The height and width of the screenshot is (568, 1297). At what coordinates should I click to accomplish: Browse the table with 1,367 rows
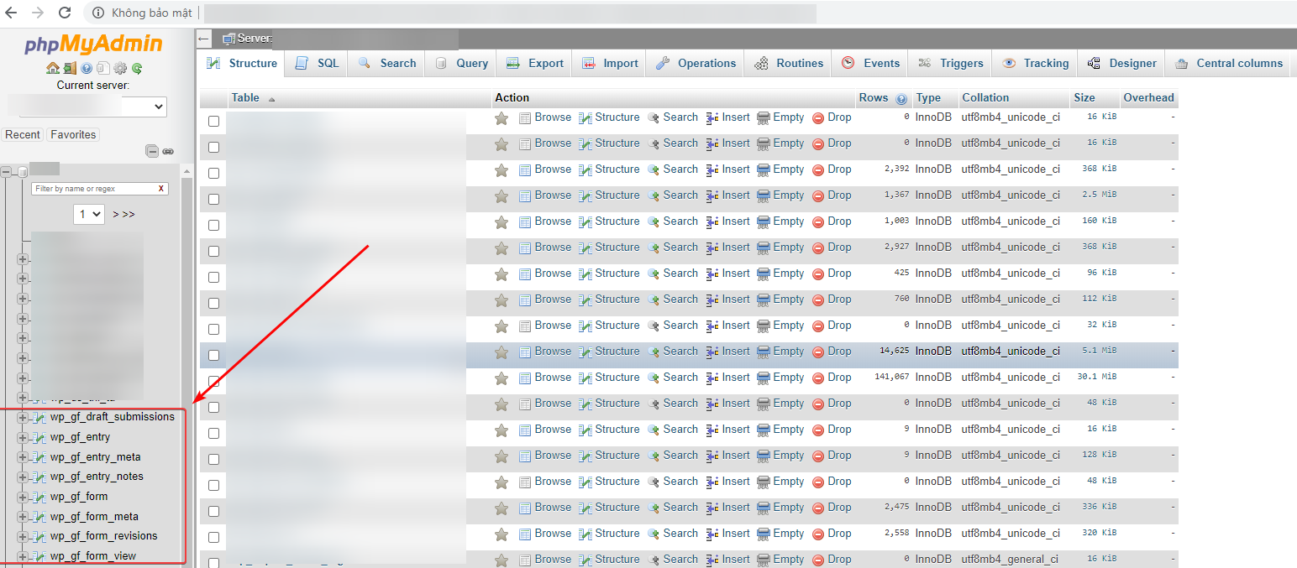[545, 195]
